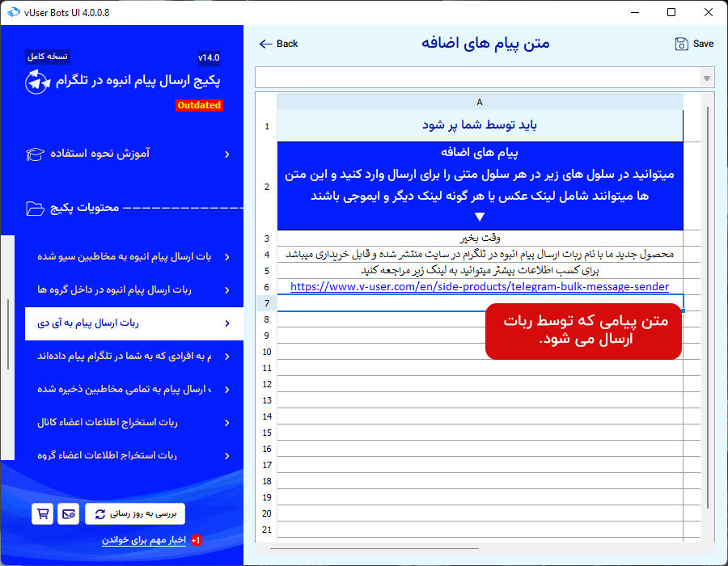Click the Save floppy disk icon
The image size is (728, 566).
[x=681, y=44]
